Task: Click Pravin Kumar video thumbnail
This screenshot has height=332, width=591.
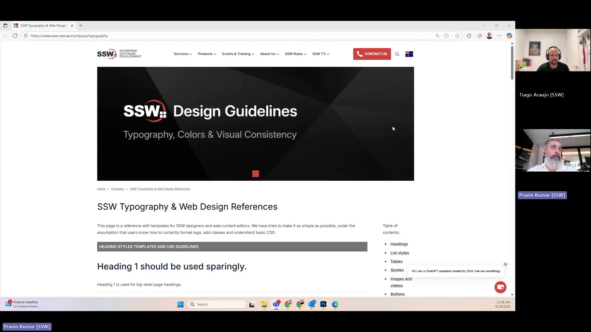Action: [x=553, y=150]
